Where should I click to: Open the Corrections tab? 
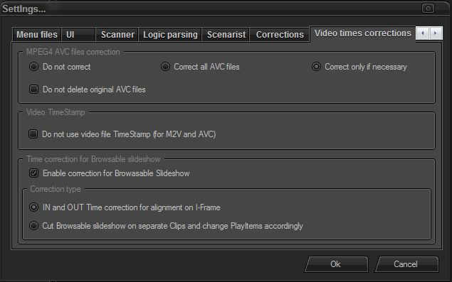(x=280, y=35)
